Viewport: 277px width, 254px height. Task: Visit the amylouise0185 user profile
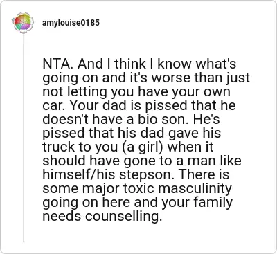tap(71, 23)
